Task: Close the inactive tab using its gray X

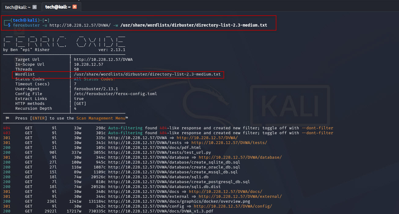Action: 34,7
